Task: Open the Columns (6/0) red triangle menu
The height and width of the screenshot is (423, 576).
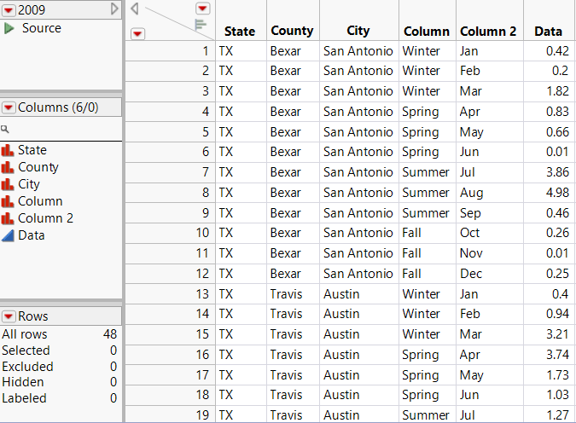Action: (9, 108)
